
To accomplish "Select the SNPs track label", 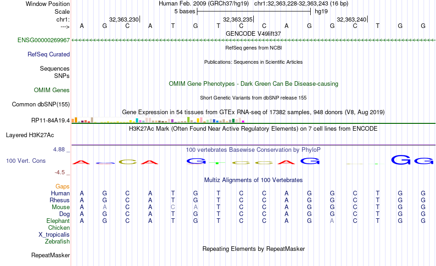I will (x=62, y=76).
